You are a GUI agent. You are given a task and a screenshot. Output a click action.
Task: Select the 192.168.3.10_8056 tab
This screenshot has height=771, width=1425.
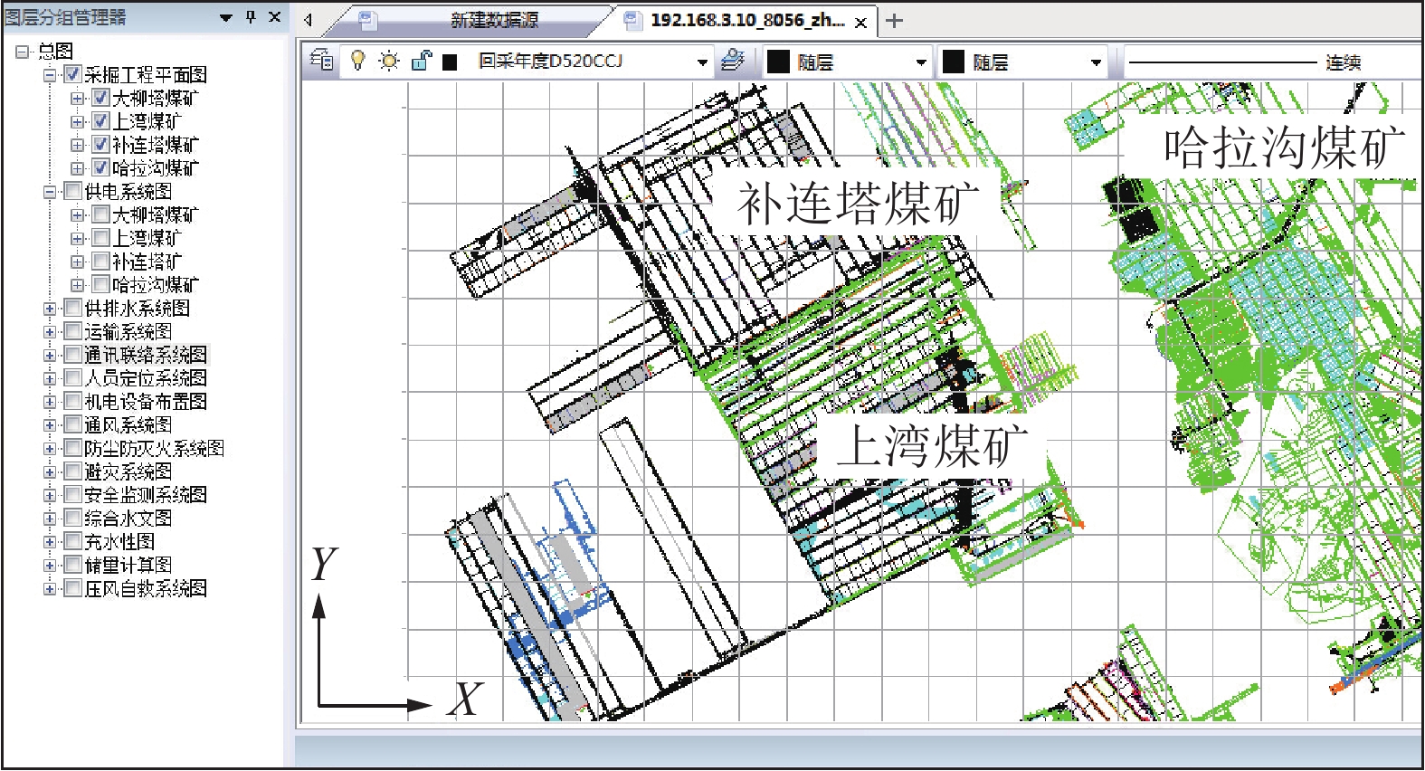746,21
